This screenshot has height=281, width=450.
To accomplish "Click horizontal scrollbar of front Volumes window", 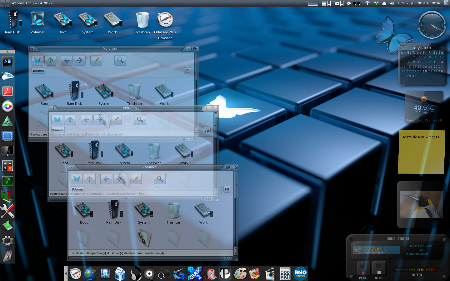I will pos(146,258).
